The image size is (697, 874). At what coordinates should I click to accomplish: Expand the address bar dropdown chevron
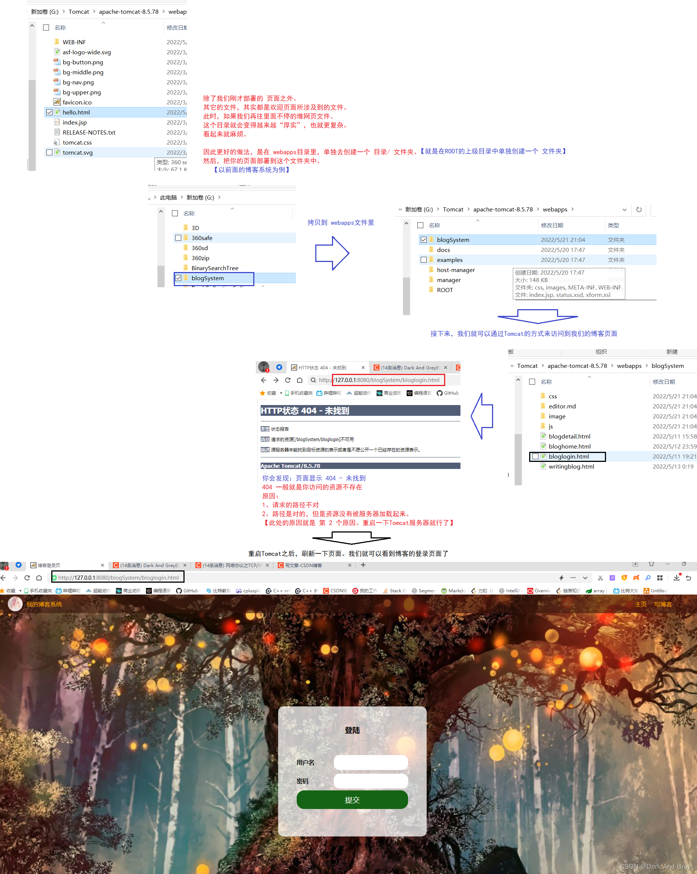point(585,578)
